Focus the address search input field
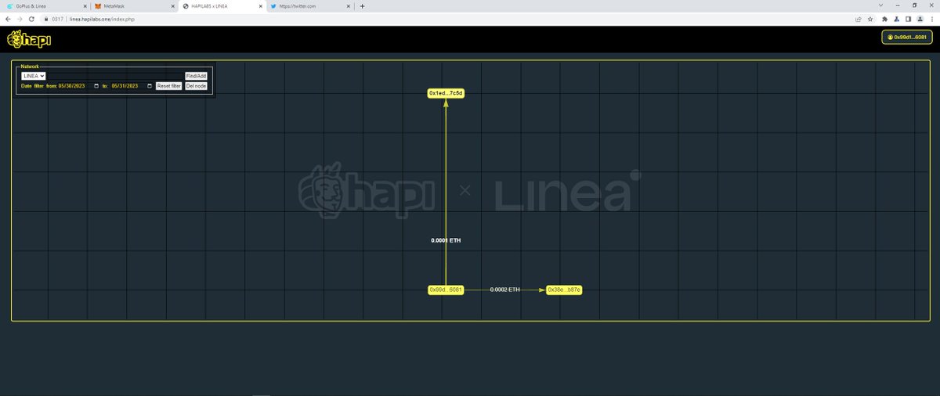The width and height of the screenshot is (940, 396). coord(115,76)
